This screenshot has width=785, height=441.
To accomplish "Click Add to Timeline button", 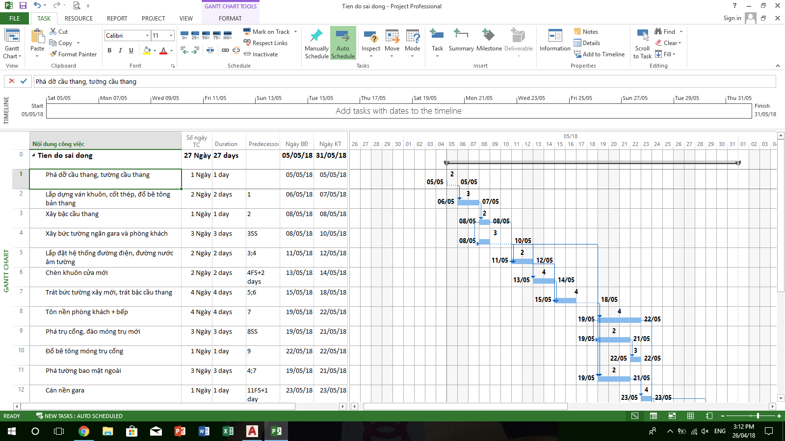I will tap(599, 54).
